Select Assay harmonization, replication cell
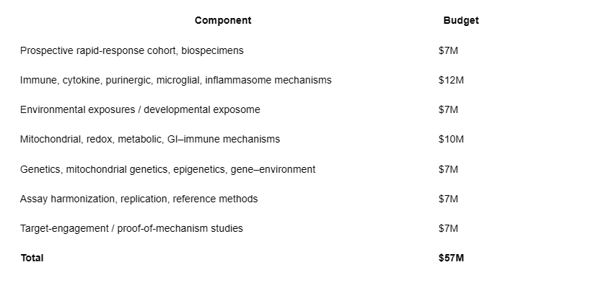 pos(139,199)
